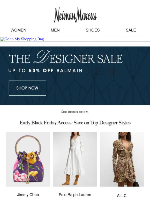Open the MEN navigation link

(55, 30)
